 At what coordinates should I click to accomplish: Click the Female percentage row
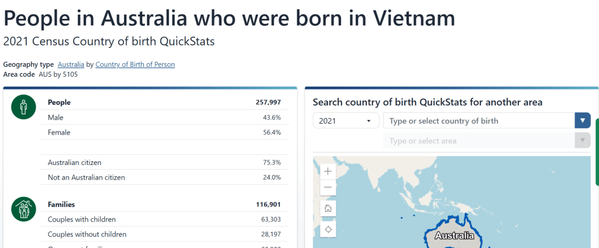(164, 132)
